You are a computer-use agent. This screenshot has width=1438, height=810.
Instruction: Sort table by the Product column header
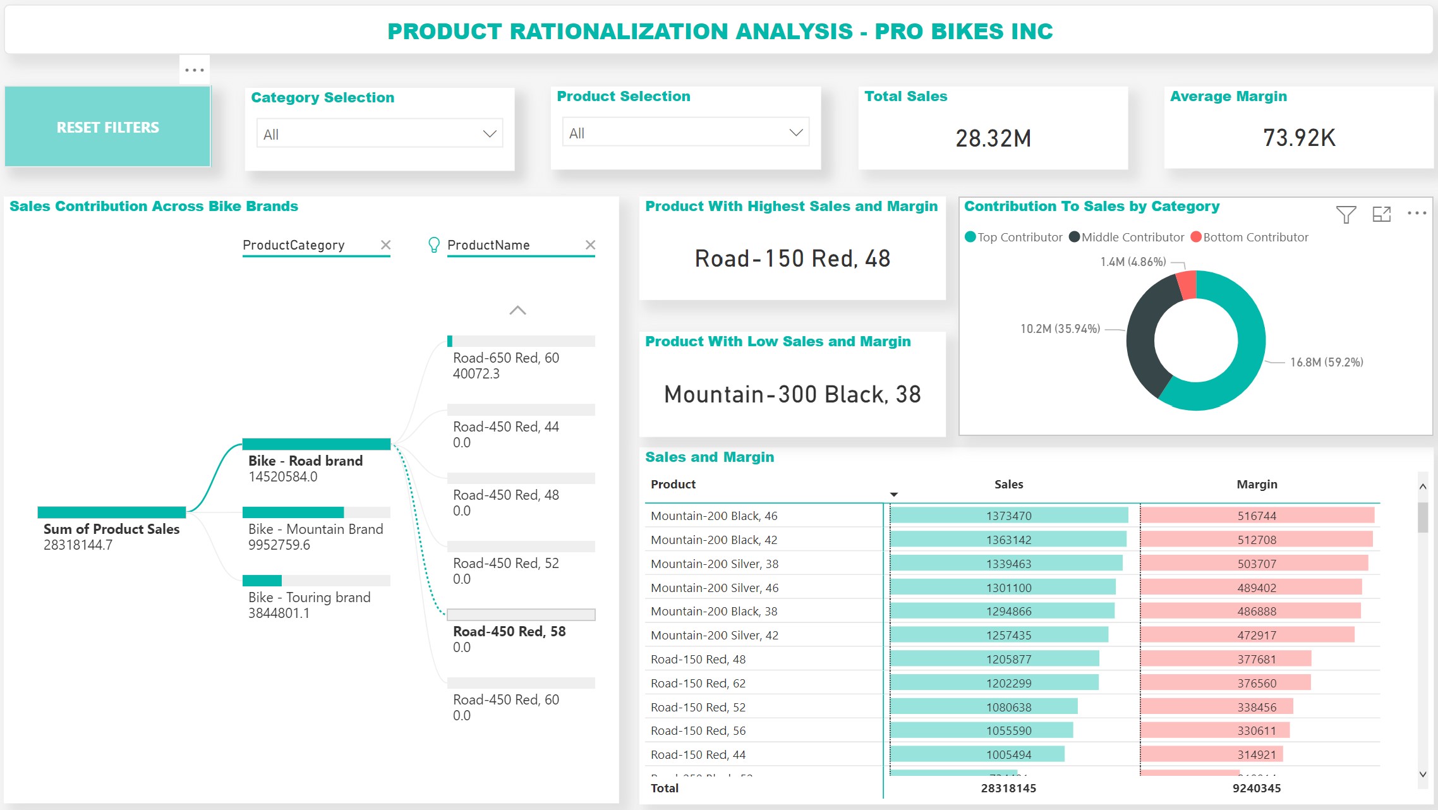coord(673,484)
